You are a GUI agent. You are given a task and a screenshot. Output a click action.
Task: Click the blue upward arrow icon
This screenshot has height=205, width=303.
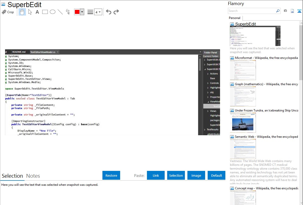tap(299, 11)
